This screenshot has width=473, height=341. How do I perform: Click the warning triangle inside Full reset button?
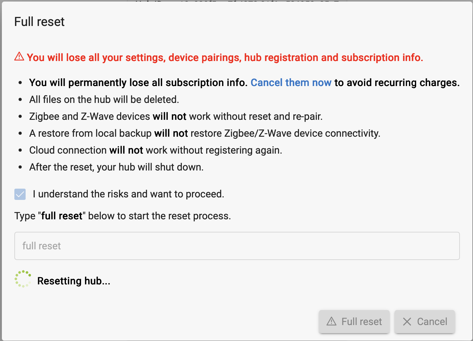click(x=331, y=321)
